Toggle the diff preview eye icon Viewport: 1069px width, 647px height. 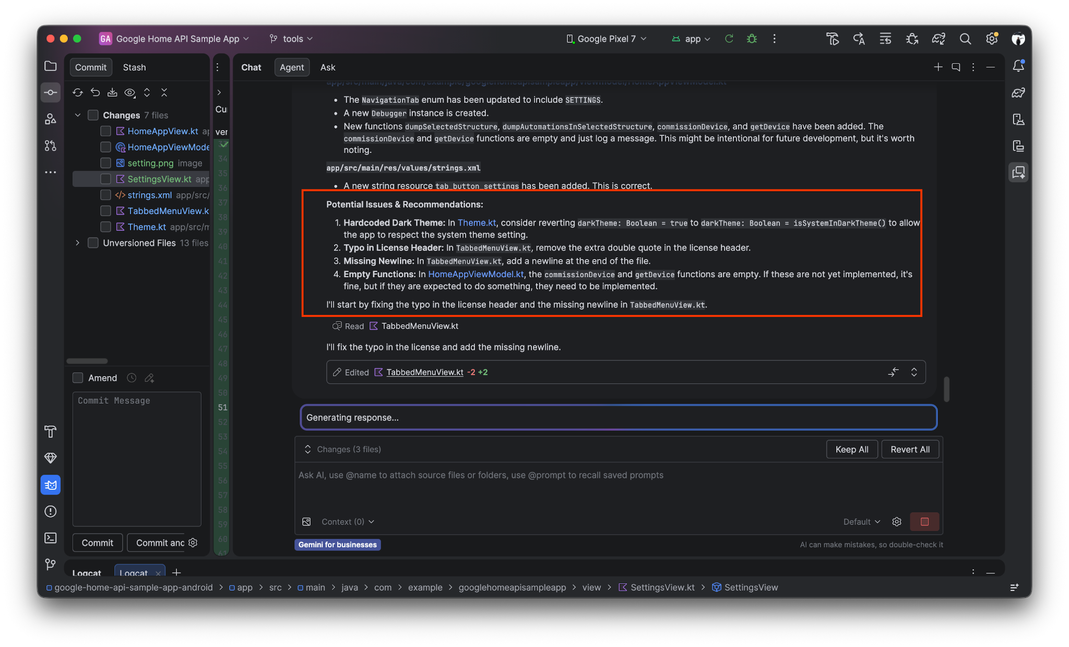coord(130,92)
